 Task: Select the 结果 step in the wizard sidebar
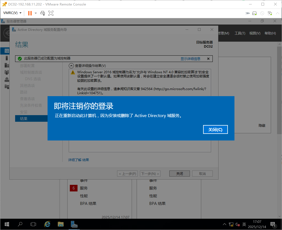click(31, 119)
